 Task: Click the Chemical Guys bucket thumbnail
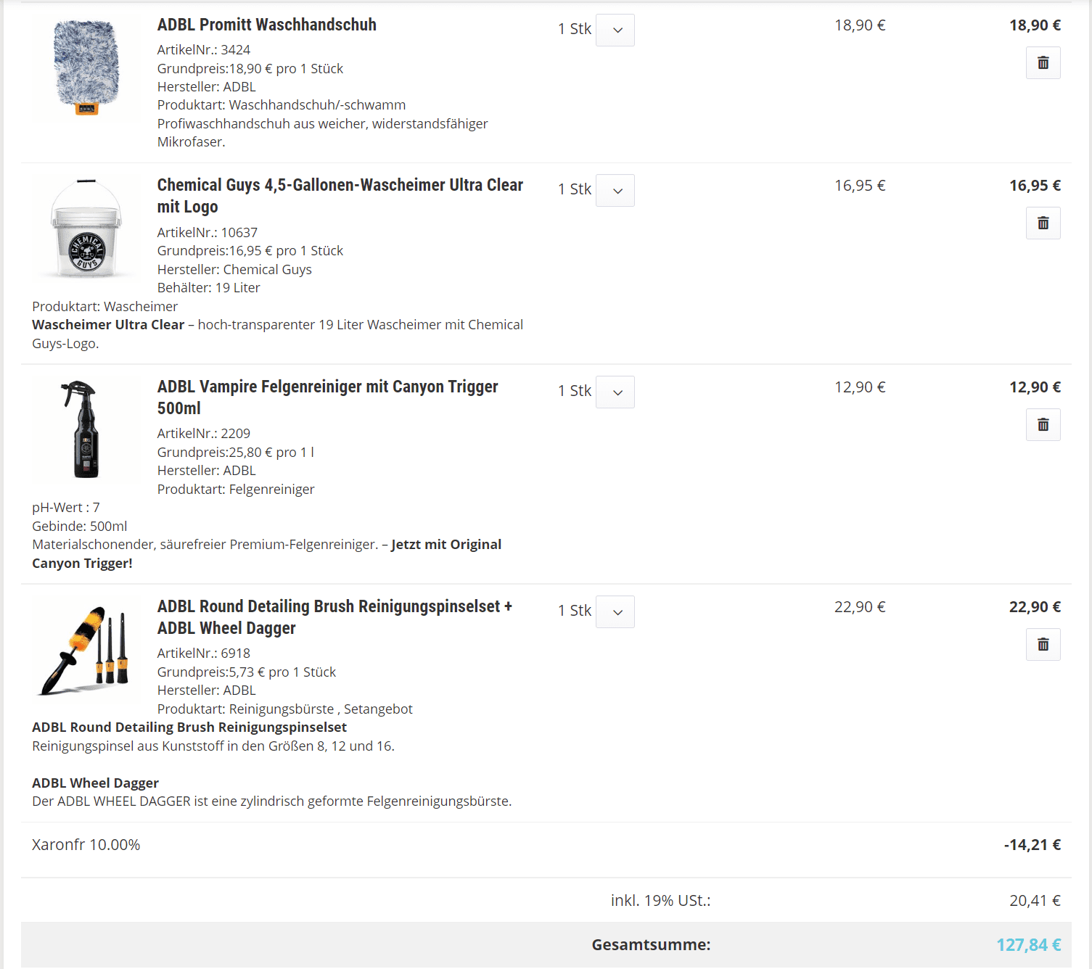coord(86,228)
